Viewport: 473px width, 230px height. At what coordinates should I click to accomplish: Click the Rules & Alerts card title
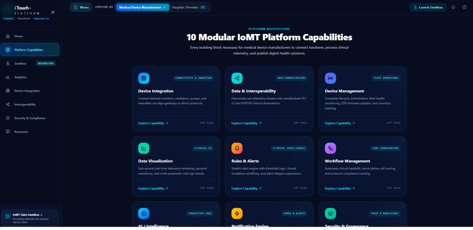(245, 161)
